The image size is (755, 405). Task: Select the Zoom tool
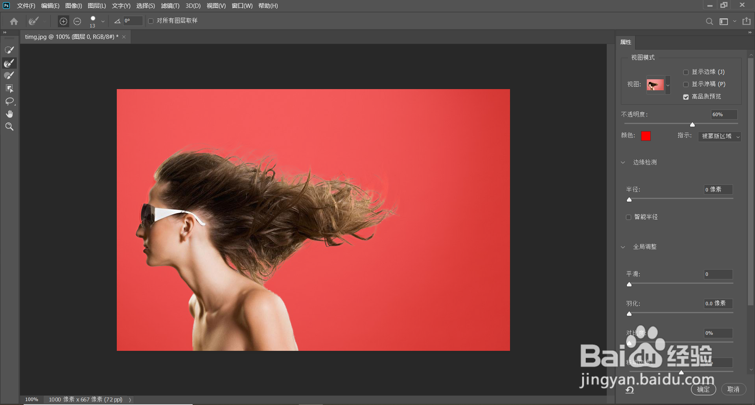point(9,126)
